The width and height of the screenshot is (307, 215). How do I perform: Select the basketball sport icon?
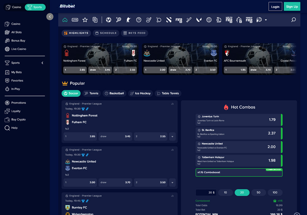(x=139, y=20)
